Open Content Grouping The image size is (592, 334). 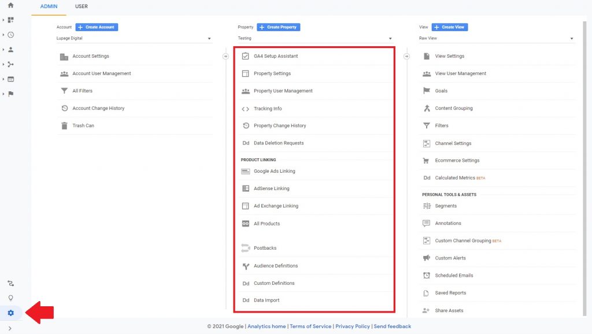click(454, 108)
